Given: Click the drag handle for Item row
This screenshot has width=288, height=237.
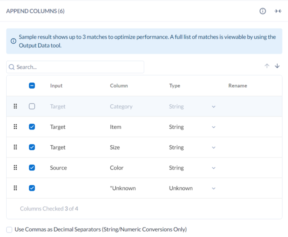Looking at the screenshot, I should pos(15,127).
